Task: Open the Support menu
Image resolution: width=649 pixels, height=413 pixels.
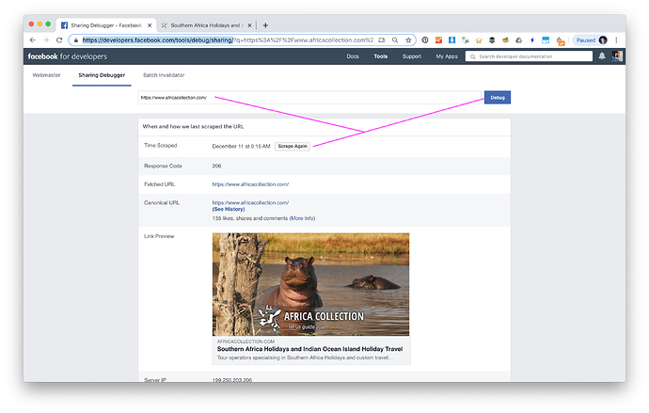Action: [x=411, y=56]
